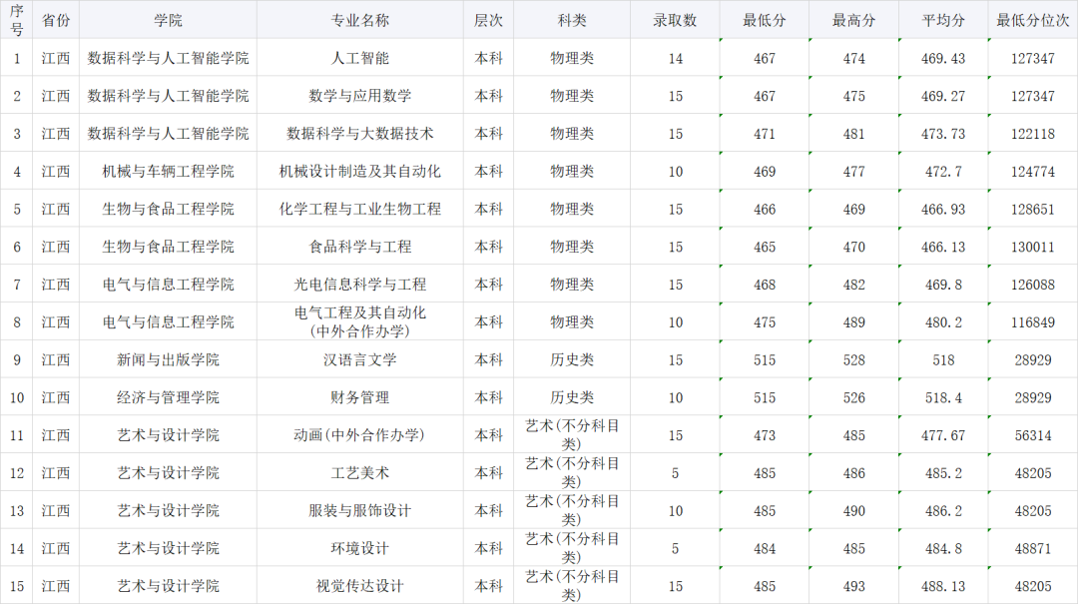Click the 食品科学与工程 cell

click(x=359, y=247)
